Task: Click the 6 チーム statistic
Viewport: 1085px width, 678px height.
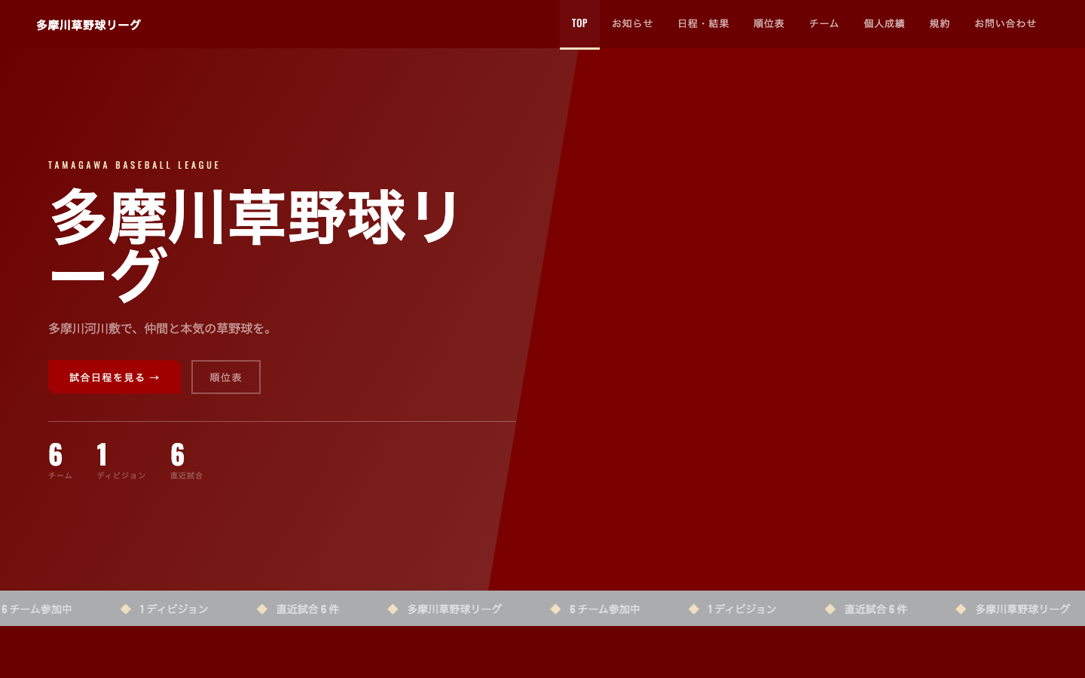Action: 60,460
